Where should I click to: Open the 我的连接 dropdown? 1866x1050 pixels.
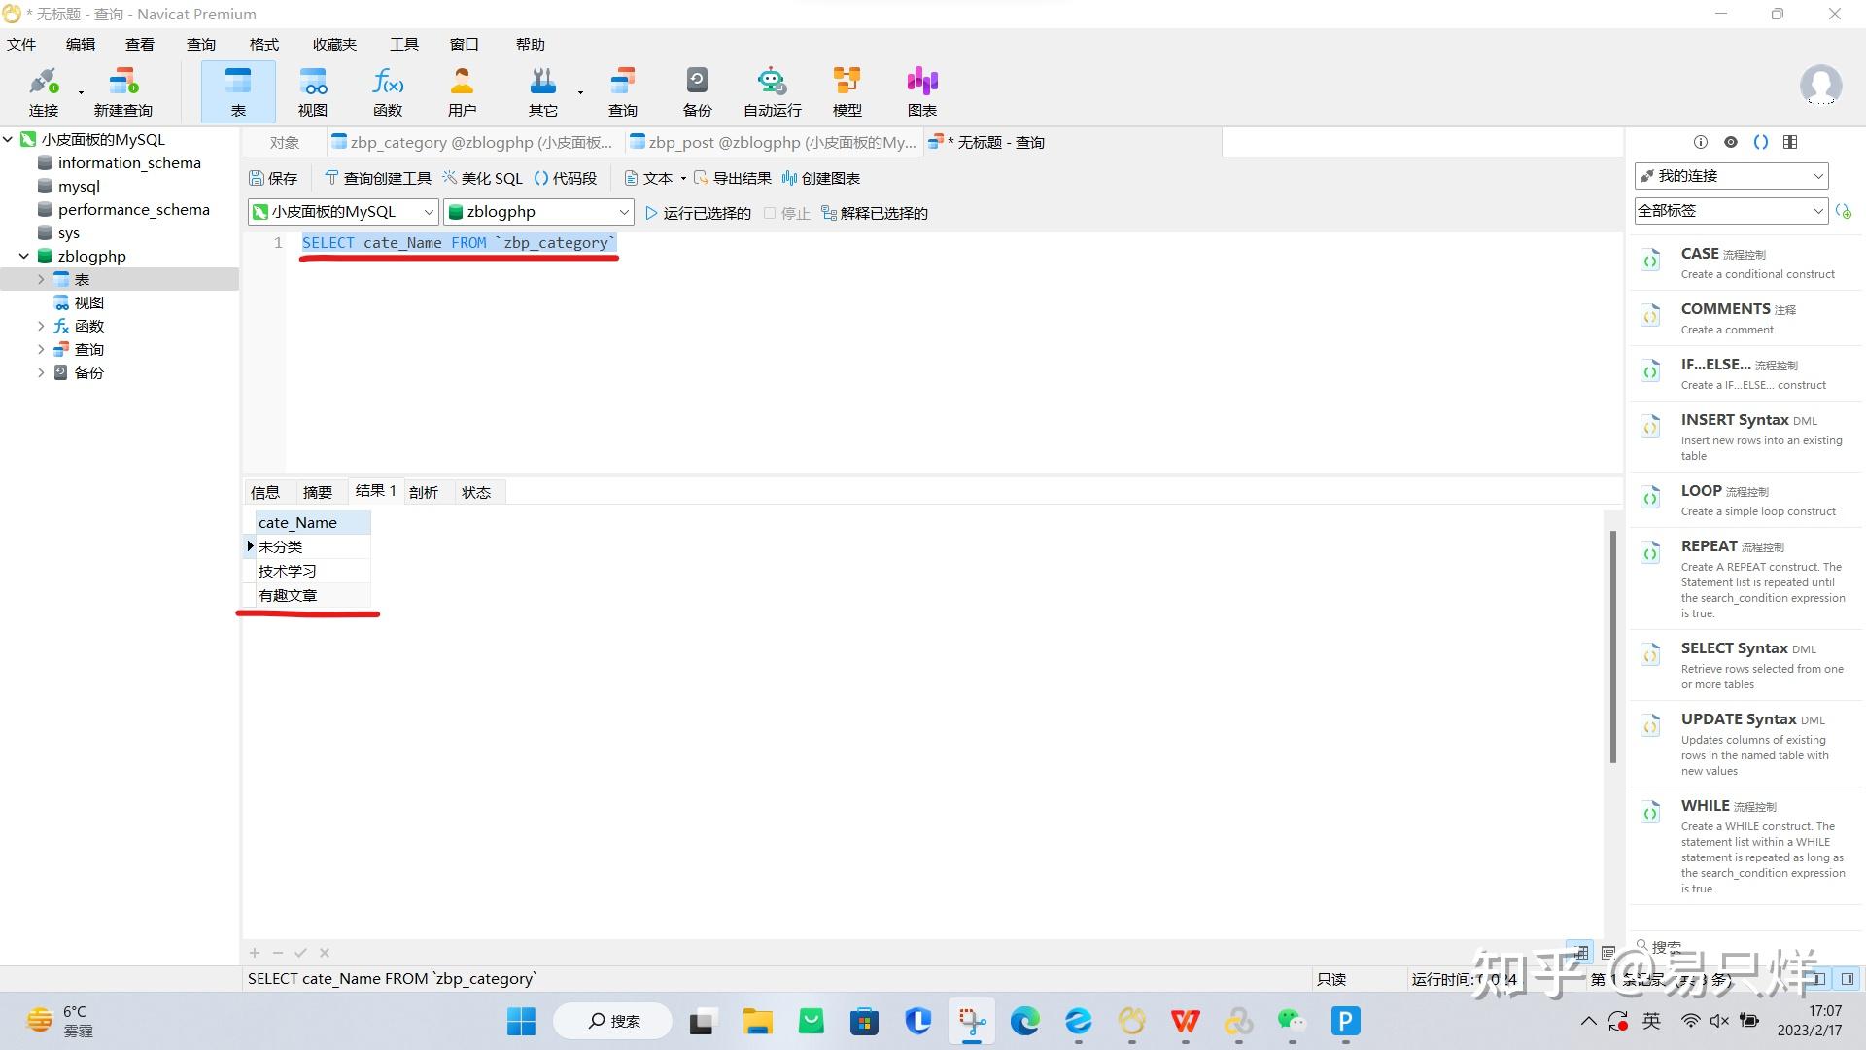click(x=1732, y=176)
